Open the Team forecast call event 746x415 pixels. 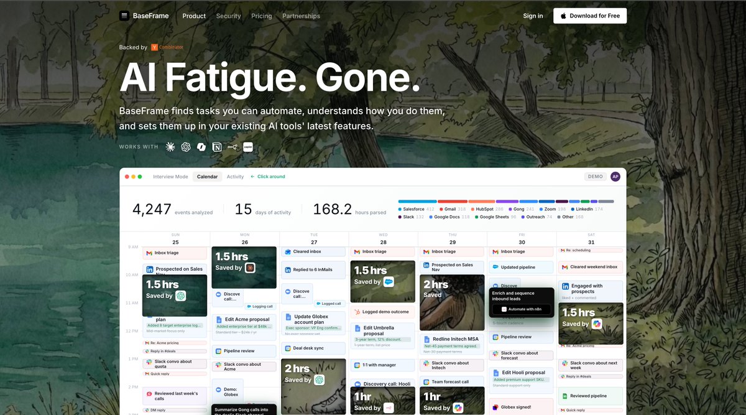[452, 381]
